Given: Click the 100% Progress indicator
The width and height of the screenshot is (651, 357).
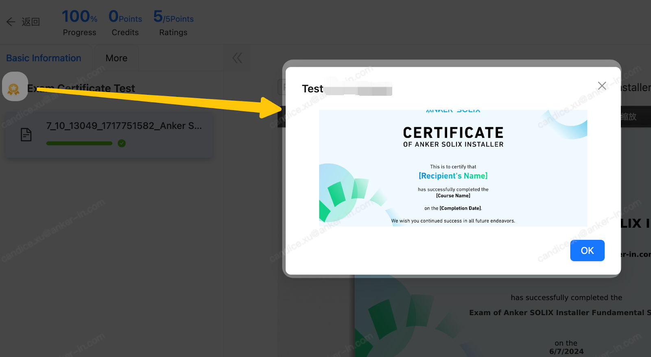Looking at the screenshot, I should (79, 23).
